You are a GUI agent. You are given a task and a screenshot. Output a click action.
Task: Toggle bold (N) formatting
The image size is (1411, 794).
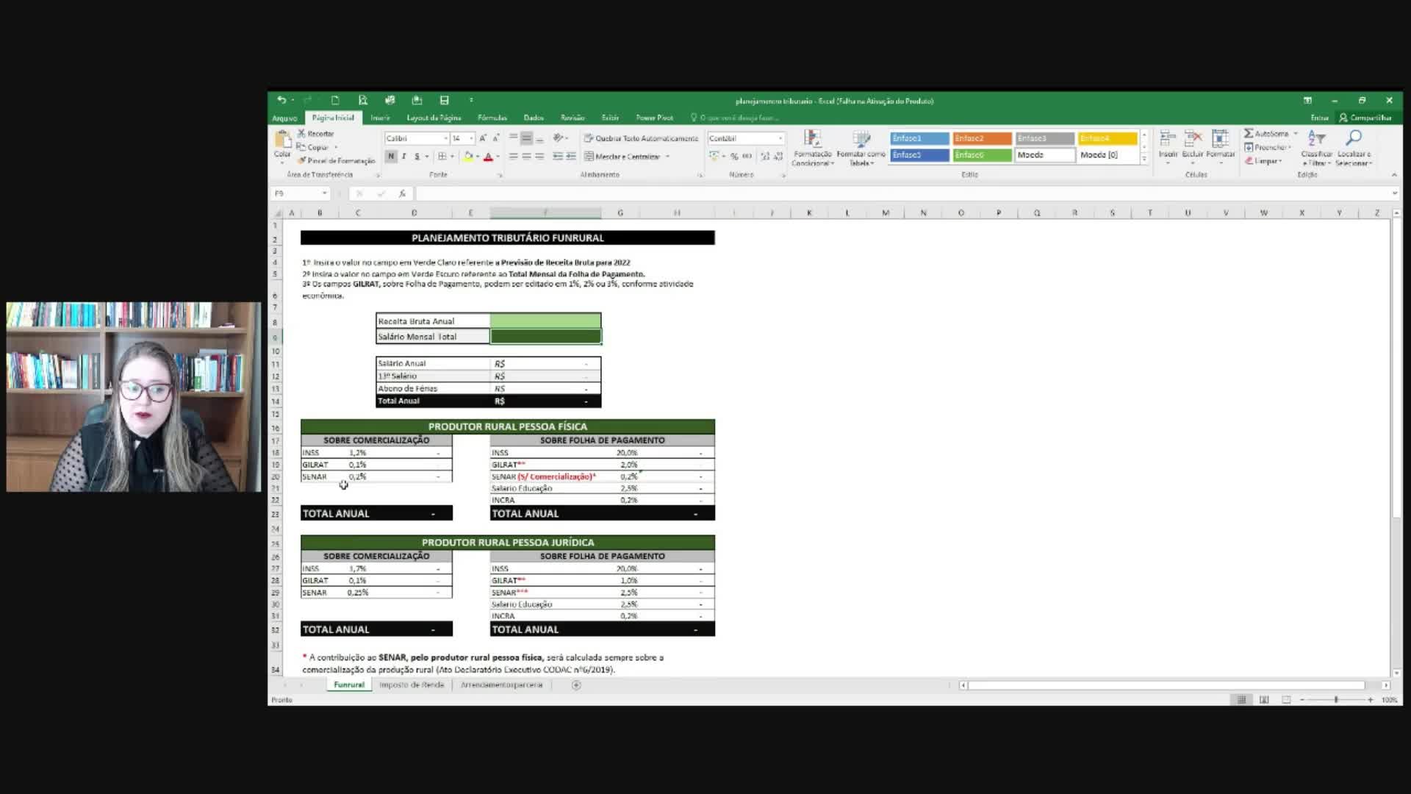391,157
